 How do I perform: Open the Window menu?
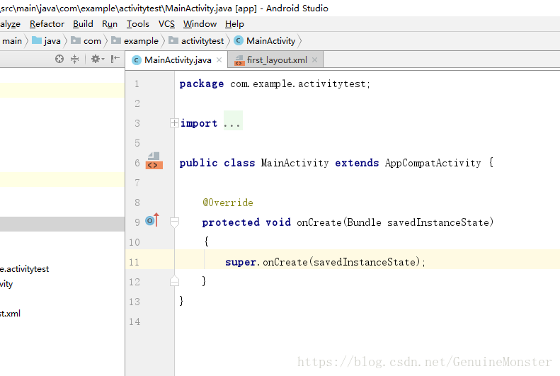200,24
